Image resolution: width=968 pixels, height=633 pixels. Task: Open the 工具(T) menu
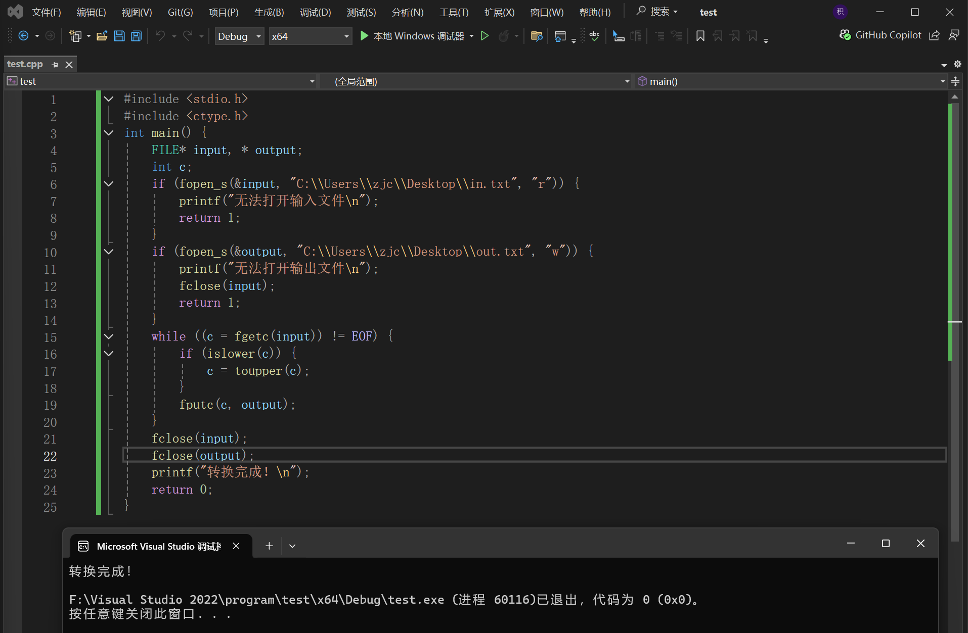click(x=454, y=12)
